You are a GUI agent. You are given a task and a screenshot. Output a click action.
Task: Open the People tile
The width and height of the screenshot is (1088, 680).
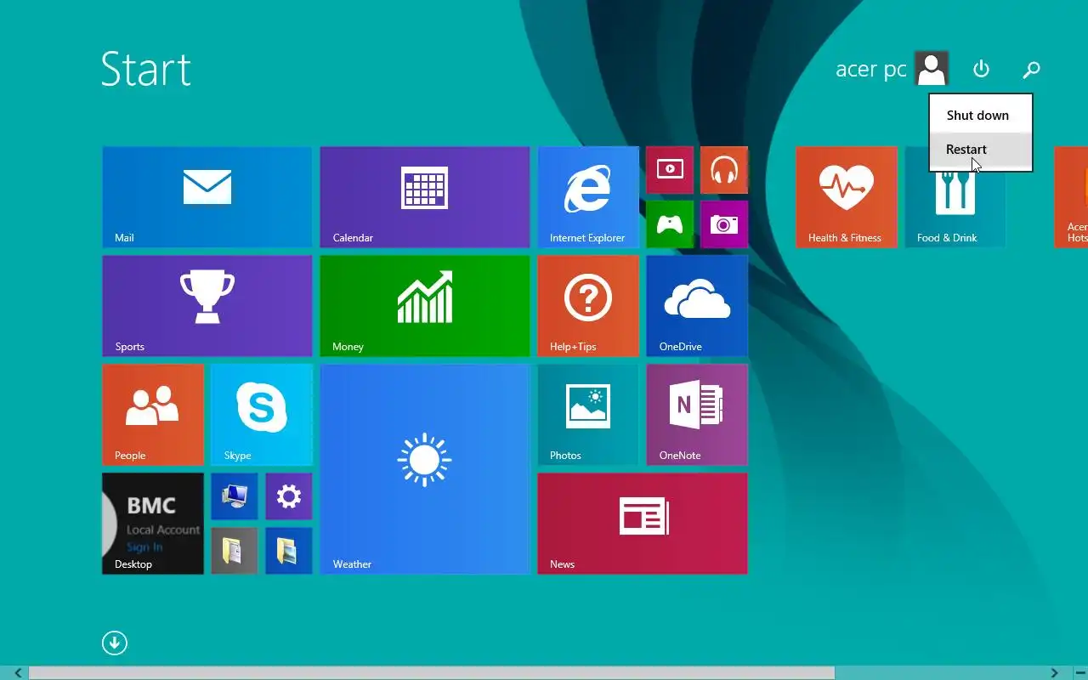pyautogui.click(x=153, y=415)
